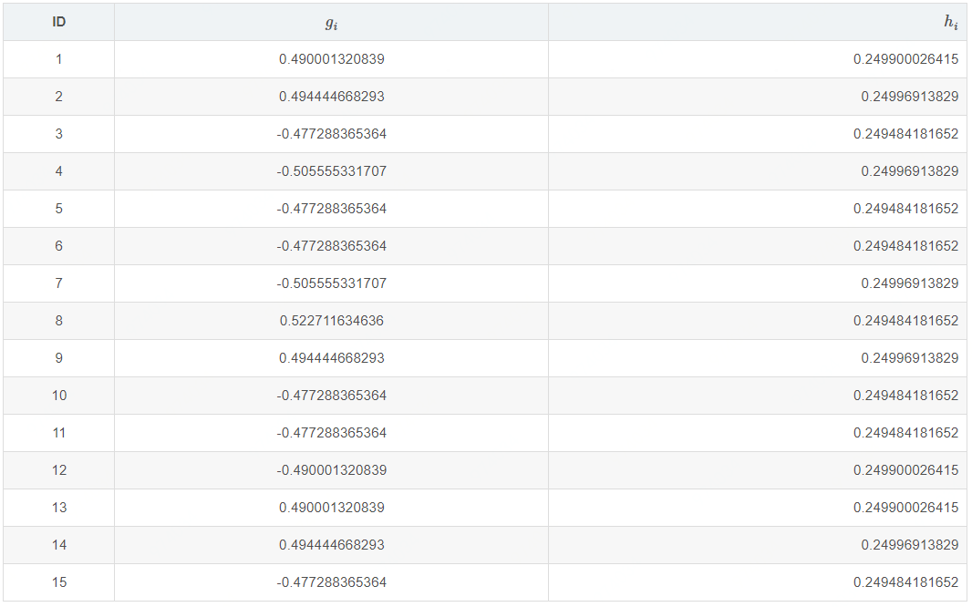Click the value -0.490001320839 in row 12
Viewport: 972px width, 607px height.
pos(332,470)
